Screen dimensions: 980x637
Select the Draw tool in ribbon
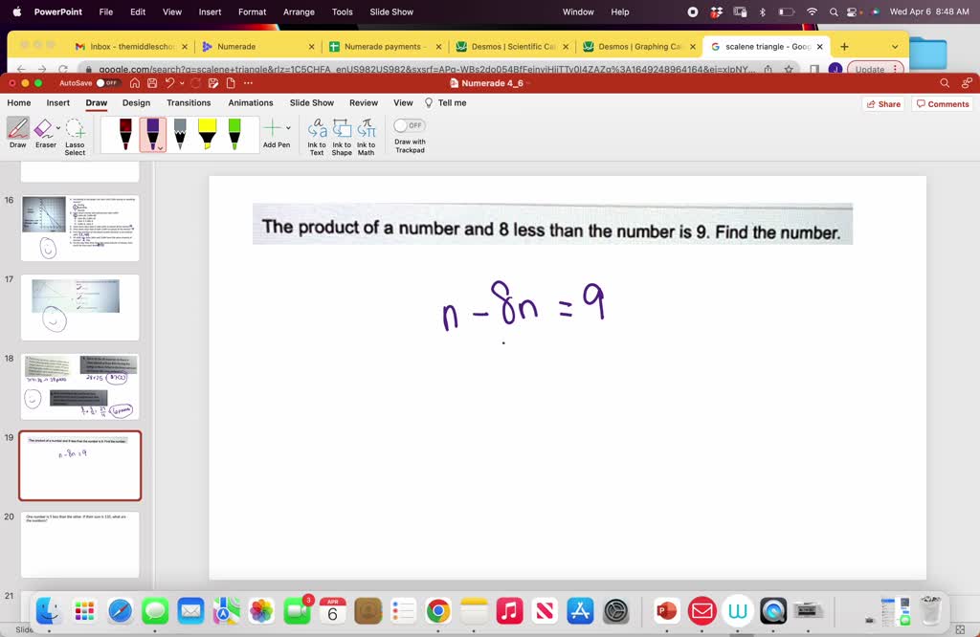17,133
